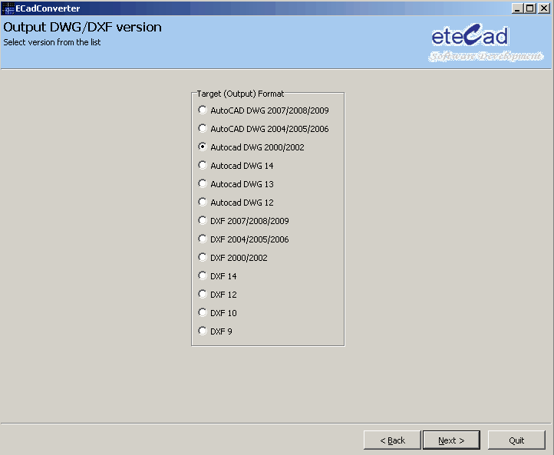The width and height of the screenshot is (554, 455).
Task: Click the ECadConverter title bar app icon
Action: tap(8, 8)
